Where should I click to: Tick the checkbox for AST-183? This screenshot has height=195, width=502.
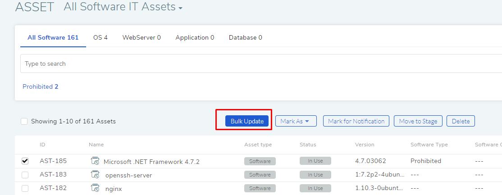[x=25, y=175]
